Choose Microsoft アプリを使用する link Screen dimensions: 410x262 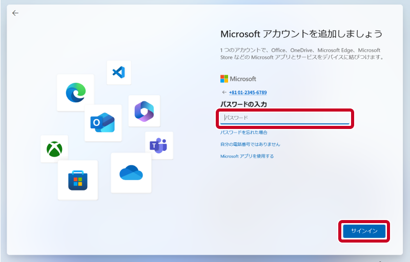(x=247, y=156)
